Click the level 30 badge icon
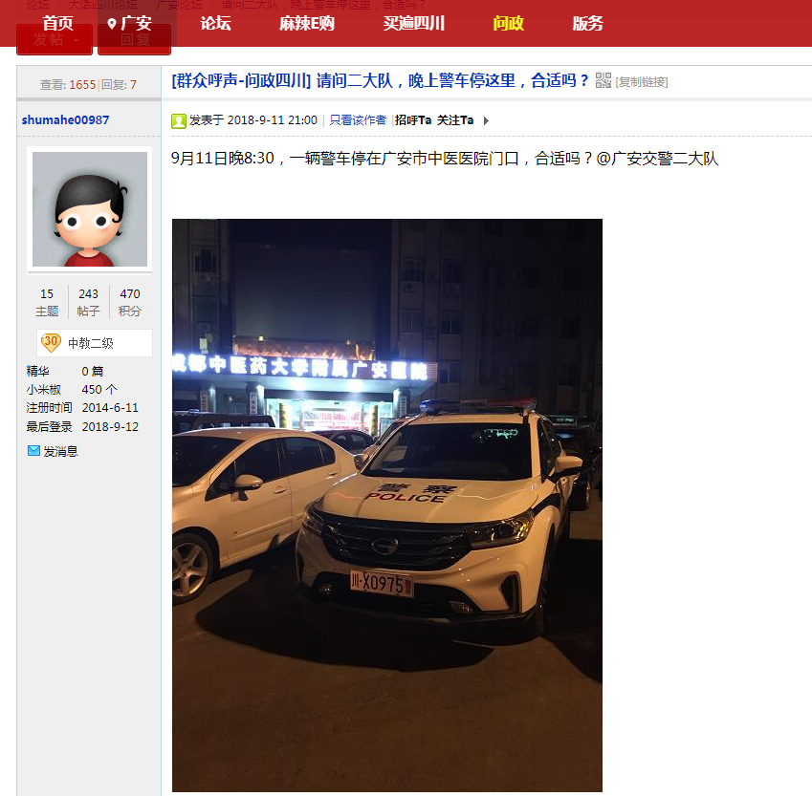Screen dimensions: 812x796 coord(51,342)
